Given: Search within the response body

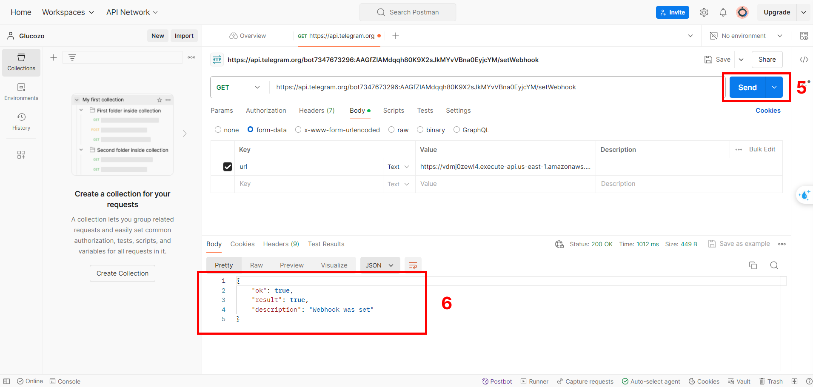Looking at the screenshot, I should (x=774, y=265).
